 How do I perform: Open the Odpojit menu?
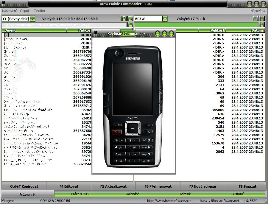tap(25, 11)
